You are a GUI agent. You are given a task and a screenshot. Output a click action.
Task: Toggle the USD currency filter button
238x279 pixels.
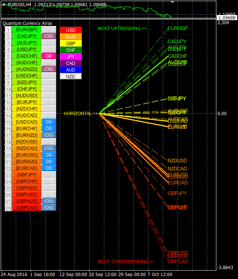(x=71, y=30)
